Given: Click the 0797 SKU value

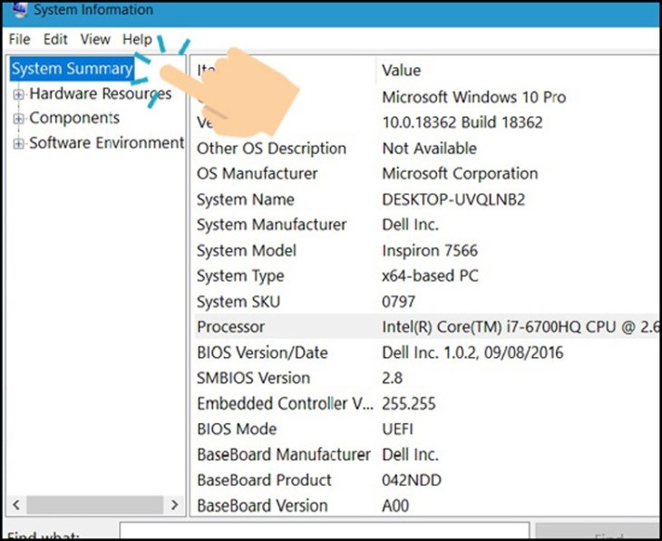Looking at the screenshot, I should pos(398,302).
